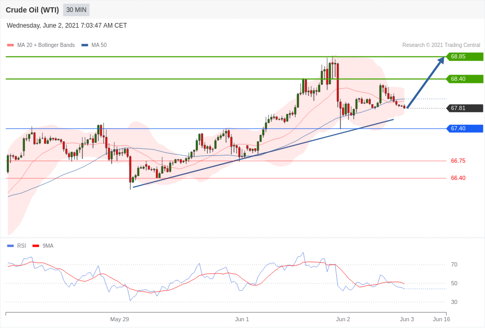The height and width of the screenshot is (328, 485).
Task: Click the RSI 70 overbought level label
Action: [454, 264]
